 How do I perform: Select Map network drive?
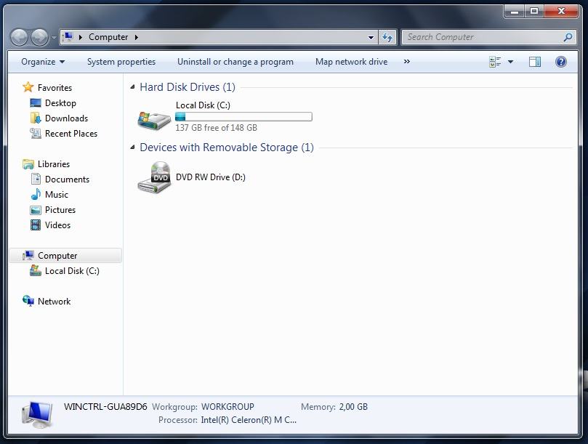click(x=351, y=62)
